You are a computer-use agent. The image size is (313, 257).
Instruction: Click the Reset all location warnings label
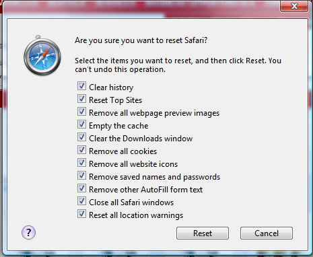pos(136,215)
